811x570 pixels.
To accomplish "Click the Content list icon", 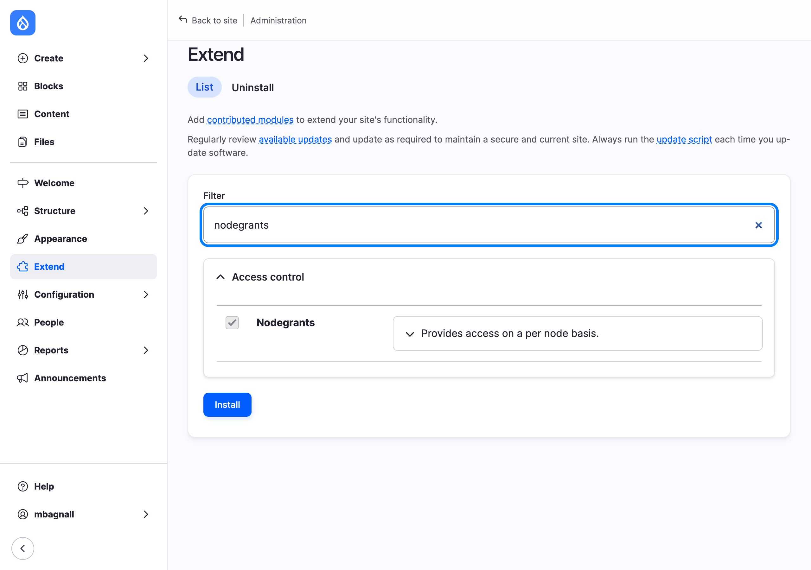I will (22, 114).
